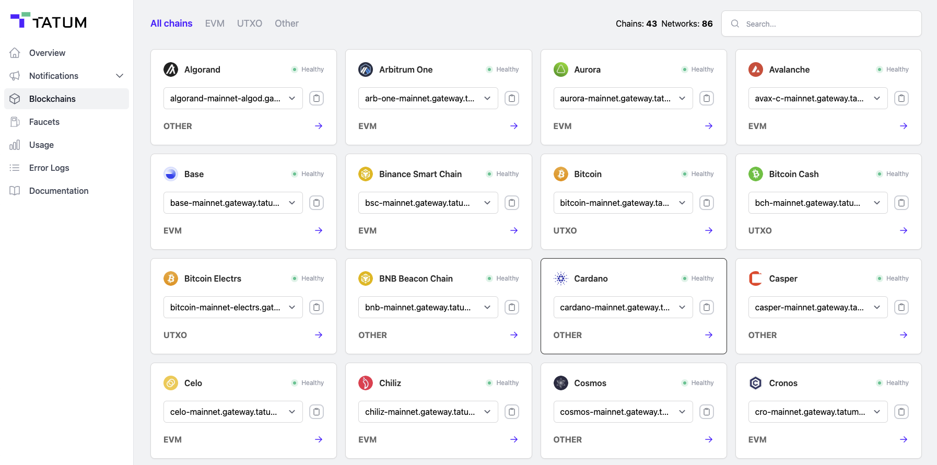Copy the Celo gateway URL
This screenshot has width=937, height=465.
pyautogui.click(x=317, y=412)
